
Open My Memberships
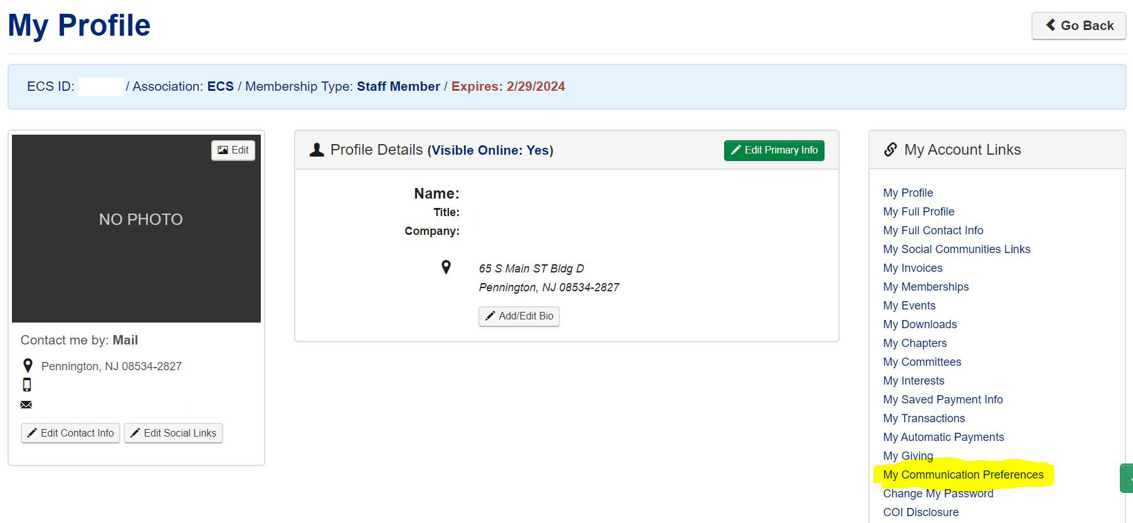[x=926, y=287]
